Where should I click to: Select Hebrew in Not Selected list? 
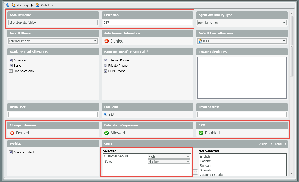coord(205,161)
